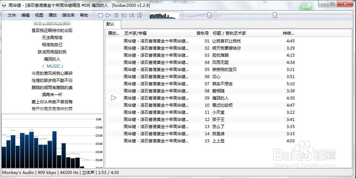Open the 帮助 menu
This screenshot has width=356, height=178.
[84, 15]
